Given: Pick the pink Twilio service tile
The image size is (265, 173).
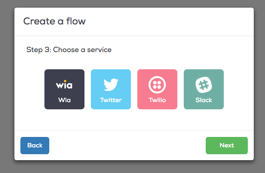Looking at the screenshot, I should point(157,89).
